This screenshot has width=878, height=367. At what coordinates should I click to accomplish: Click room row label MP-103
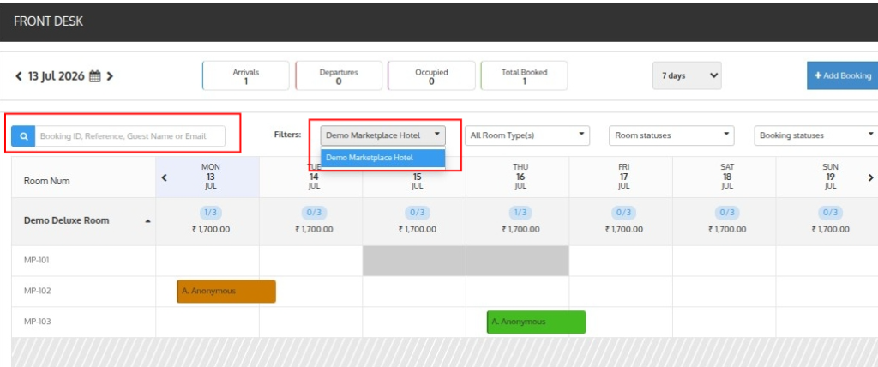tap(37, 322)
